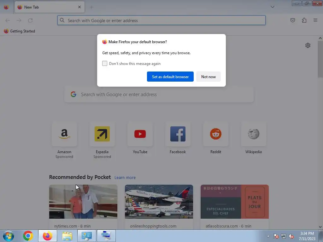Open the Windows Start menu

click(x=8, y=236)
